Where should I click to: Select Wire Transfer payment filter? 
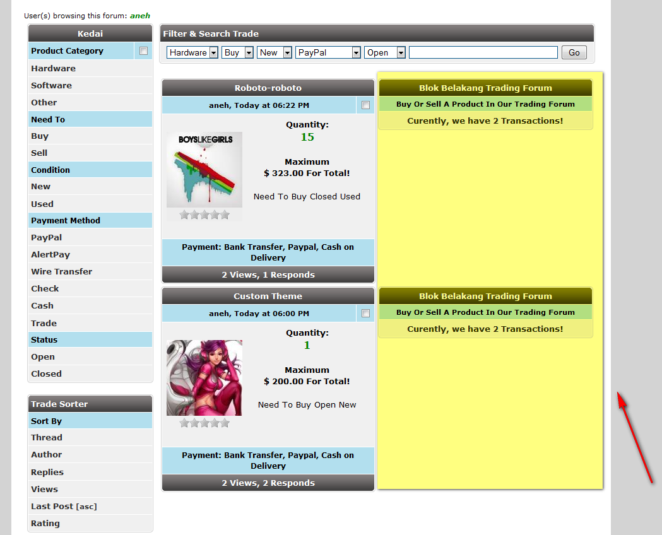pyautogui.click(x=61, y=271)
